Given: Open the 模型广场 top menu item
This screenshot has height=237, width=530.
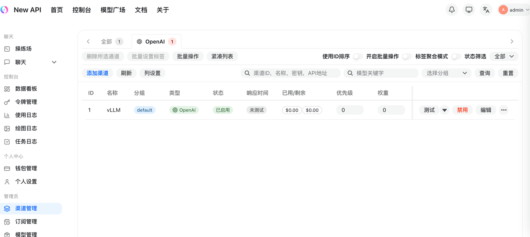Looking at the screenshot, I should [x=113, y=10].
